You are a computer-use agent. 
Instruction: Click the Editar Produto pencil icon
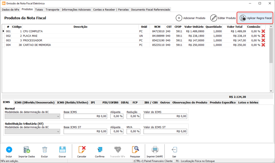[214, 18]
